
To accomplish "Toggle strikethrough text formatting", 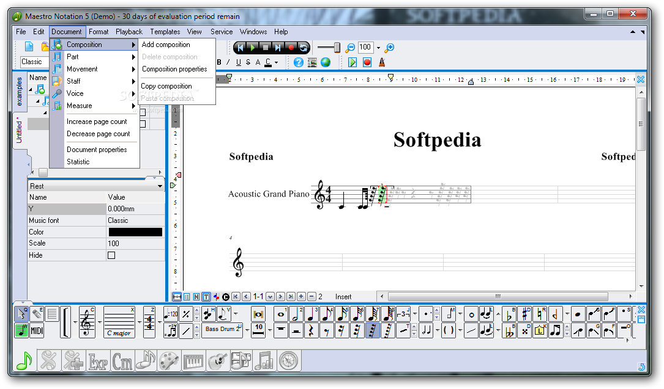I will click(248, 62).
